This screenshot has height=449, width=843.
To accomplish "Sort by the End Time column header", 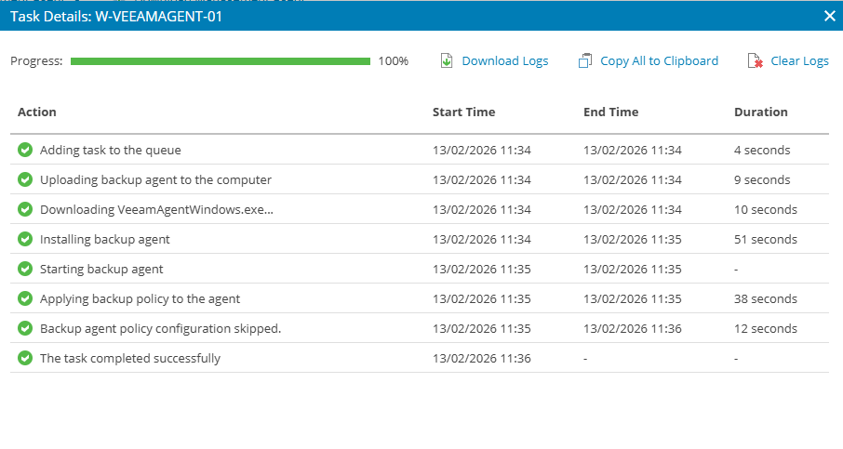I will pyautogui.click(x=610, y=112).
